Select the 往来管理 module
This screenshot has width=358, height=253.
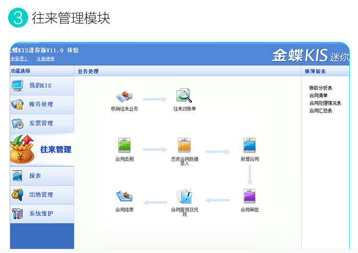point(42,149)
